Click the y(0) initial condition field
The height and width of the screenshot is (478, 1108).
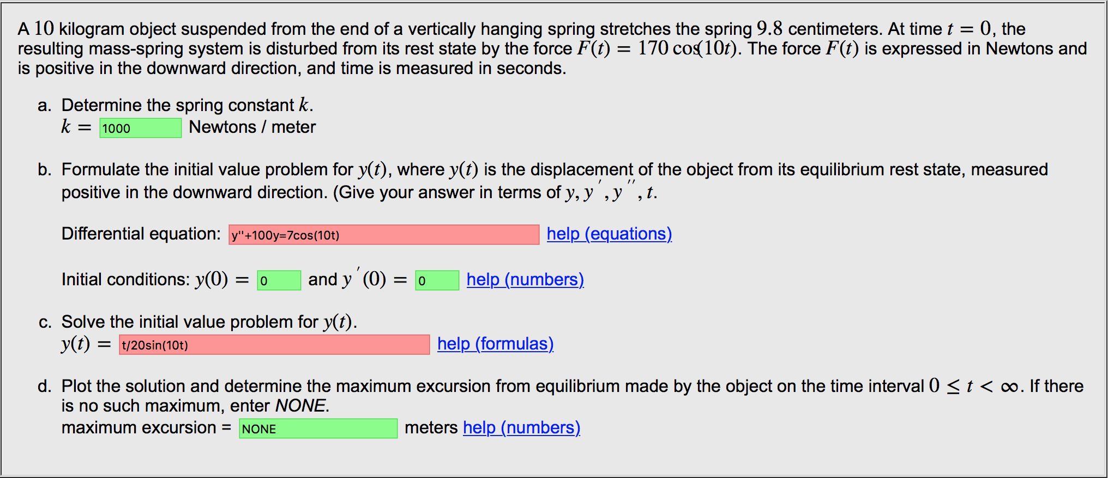pyautogui.click(x=279, y=280)
